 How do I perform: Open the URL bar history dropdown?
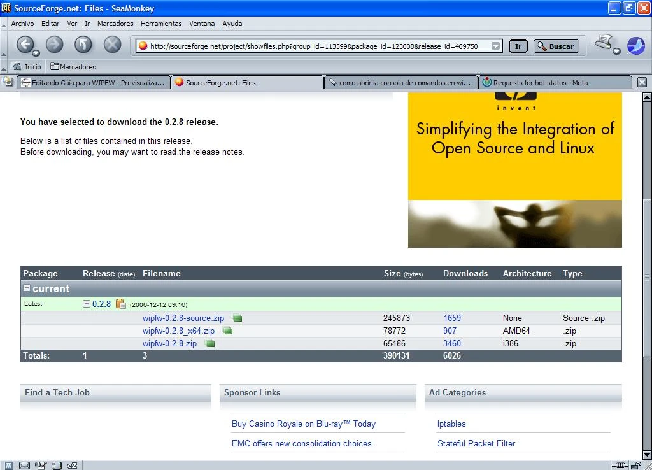495,46
